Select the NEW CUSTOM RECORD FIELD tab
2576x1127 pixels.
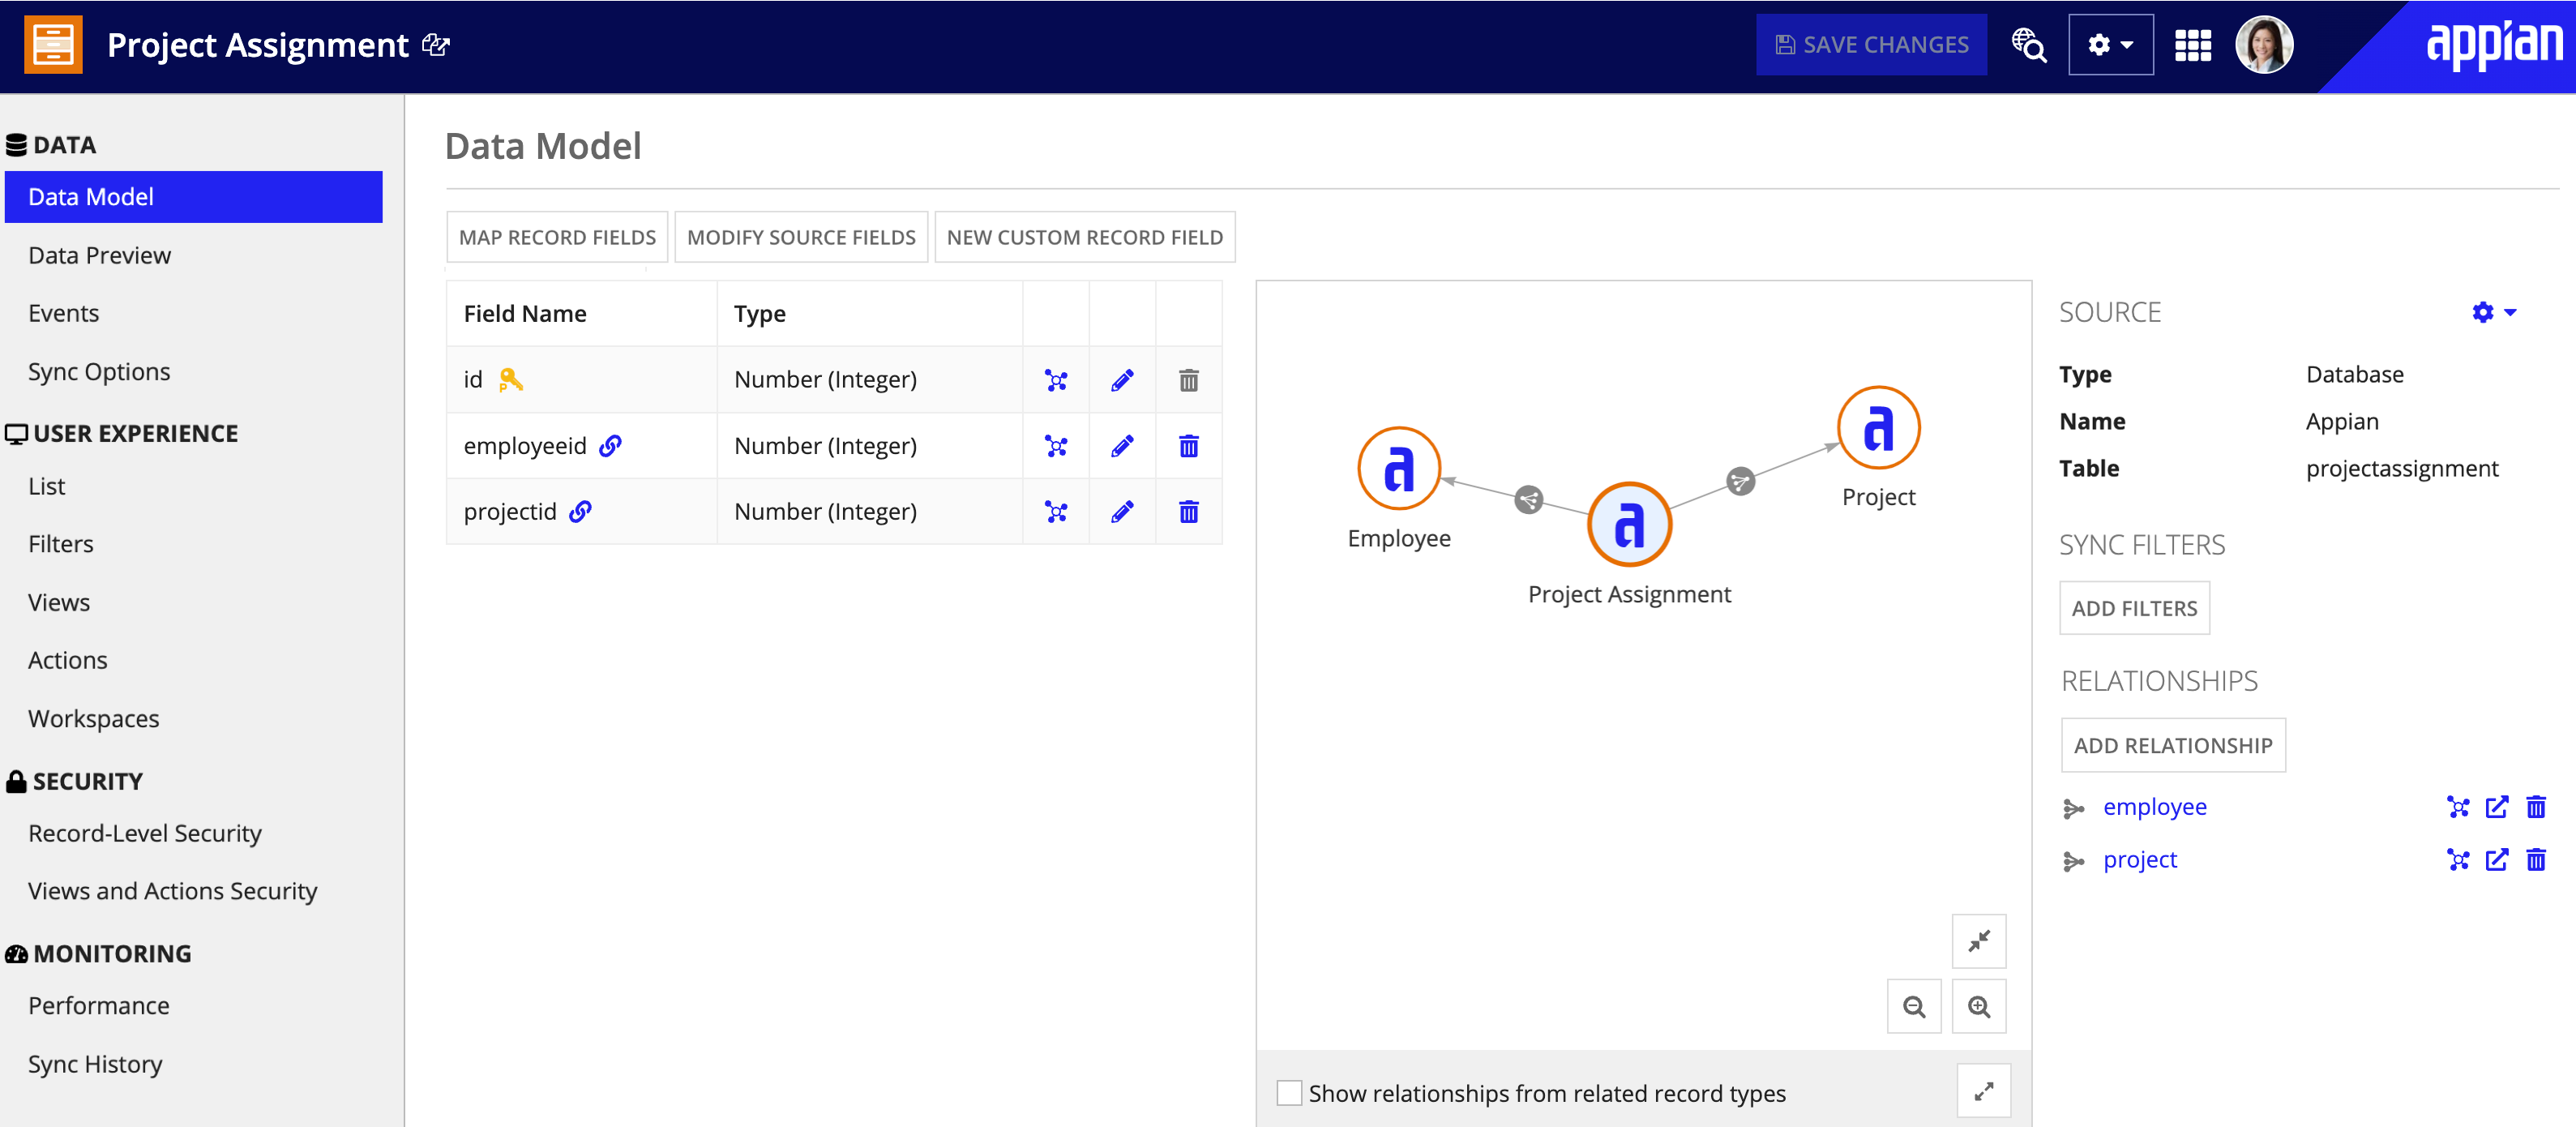tap(1086, 237)
